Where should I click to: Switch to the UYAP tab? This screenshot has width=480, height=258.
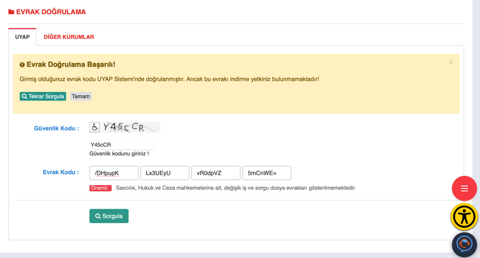(22, 37)
